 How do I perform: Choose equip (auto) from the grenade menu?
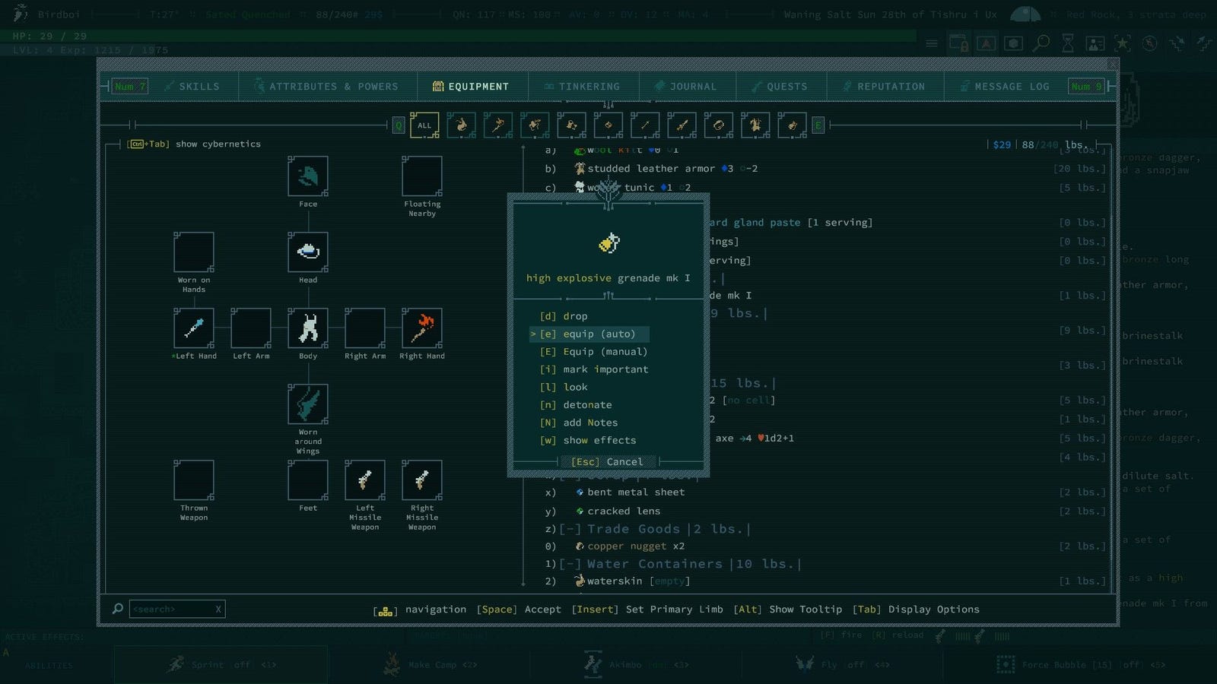[598, 334]
